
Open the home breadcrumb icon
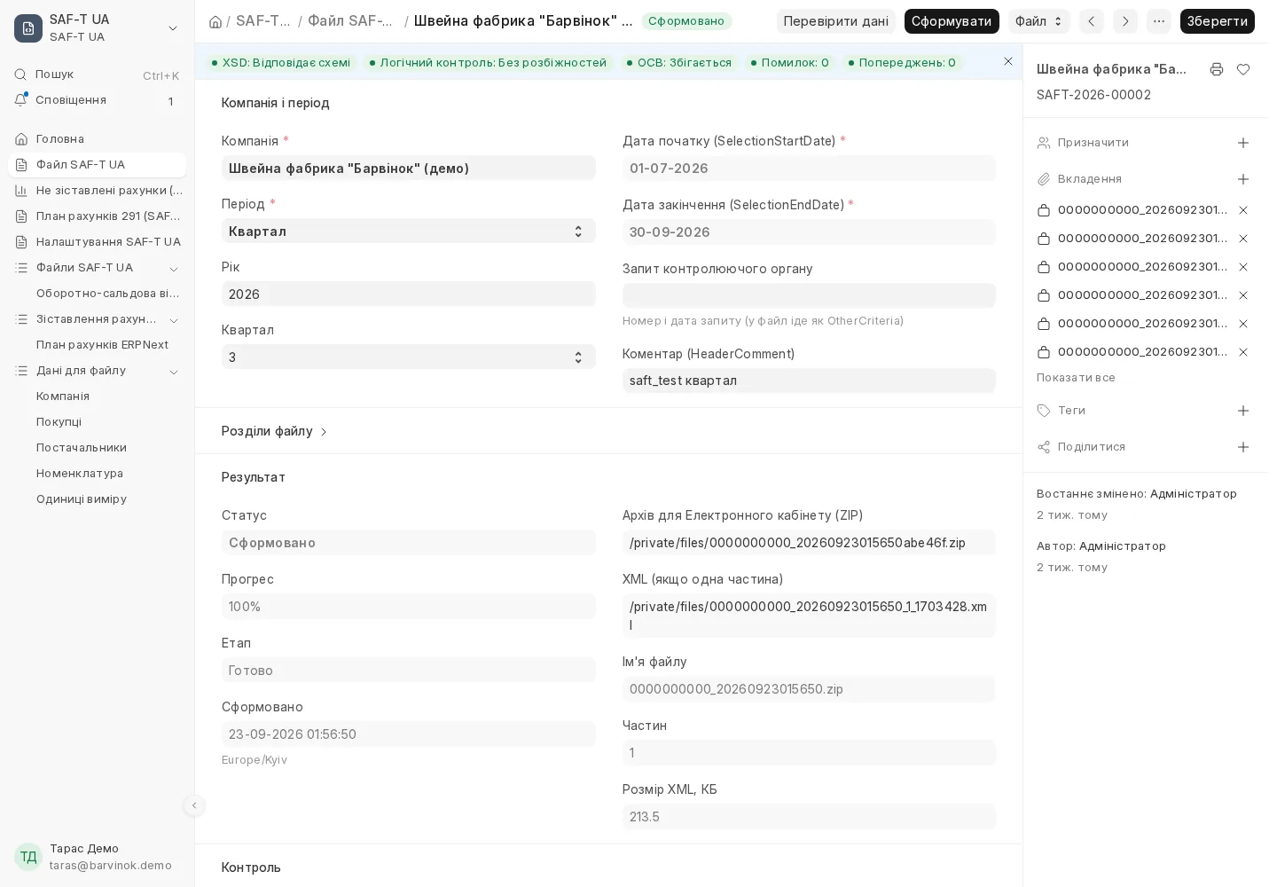pyautogui.click(x=215, y=21)
